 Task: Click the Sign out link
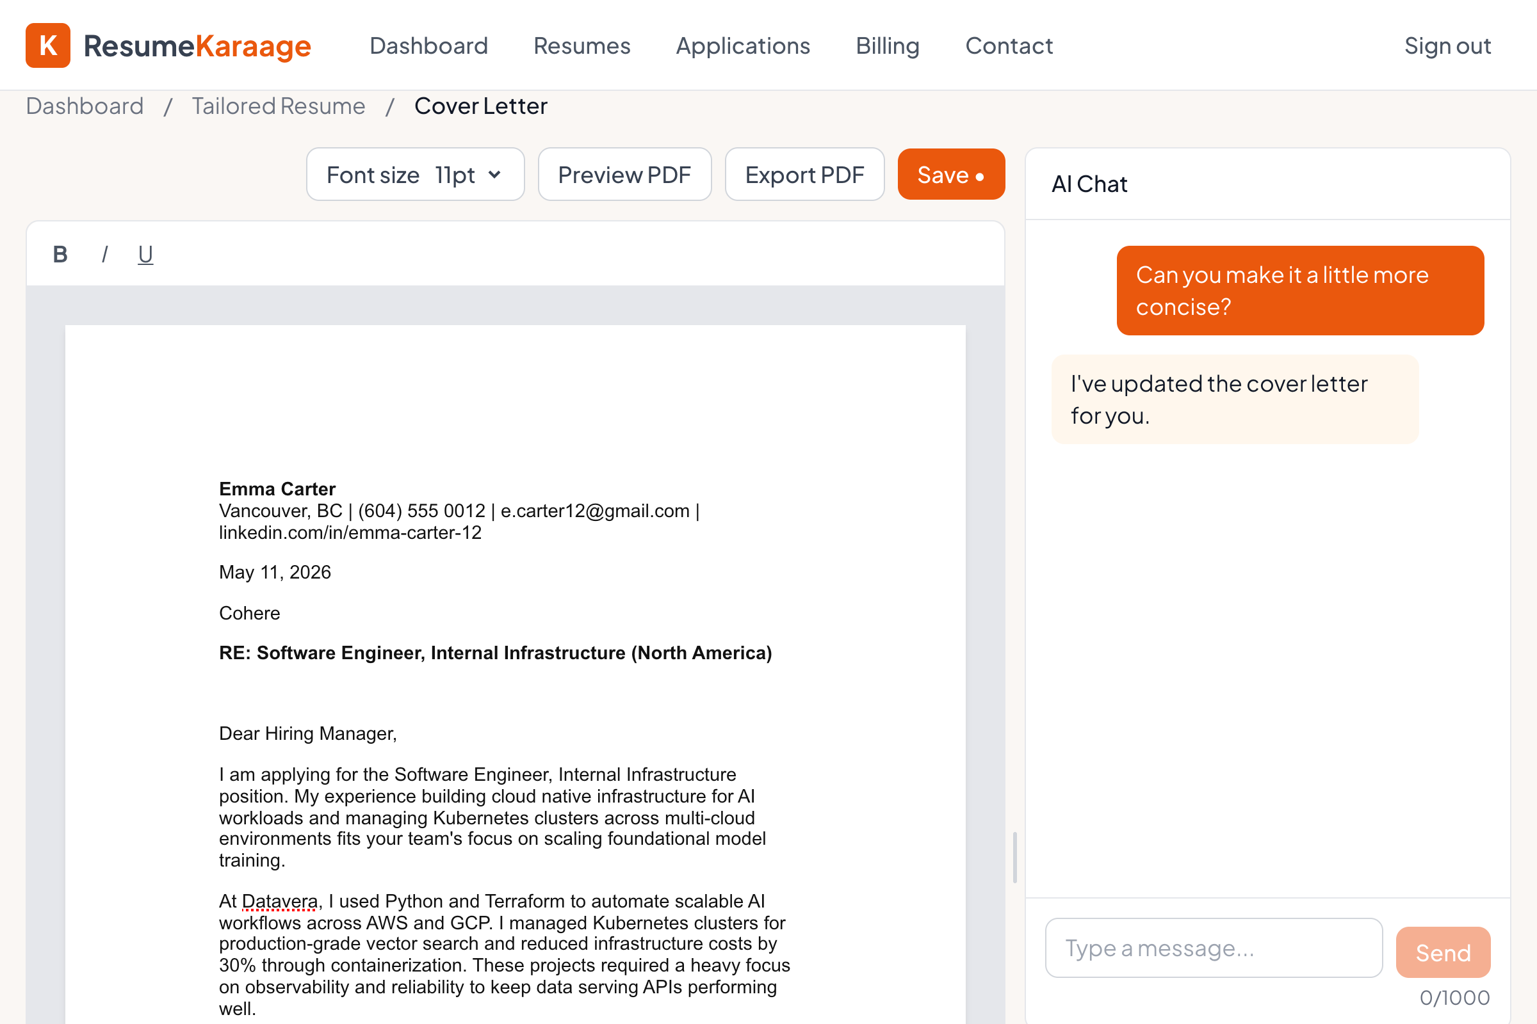click(1447, 45)
